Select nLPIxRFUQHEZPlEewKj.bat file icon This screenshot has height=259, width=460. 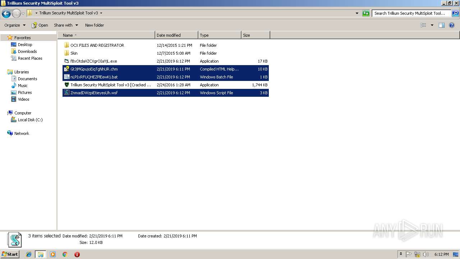click(66, 77)
